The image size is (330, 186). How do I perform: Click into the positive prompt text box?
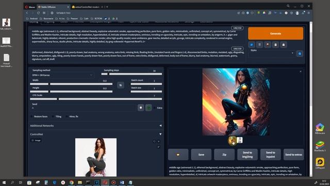tap(138, 36)
